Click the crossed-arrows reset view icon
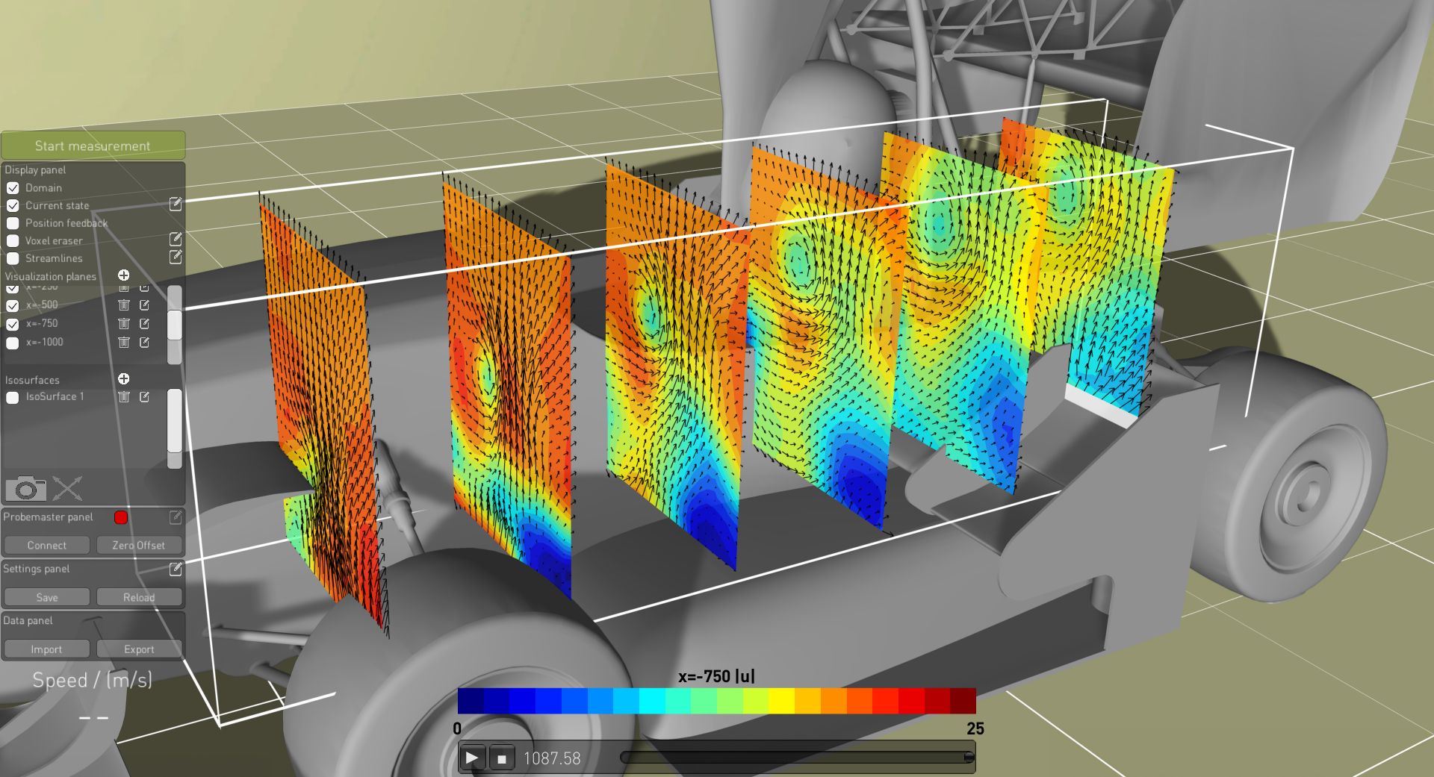The height and width of the screenshot is (777, 1434). [x=67, y=489]
